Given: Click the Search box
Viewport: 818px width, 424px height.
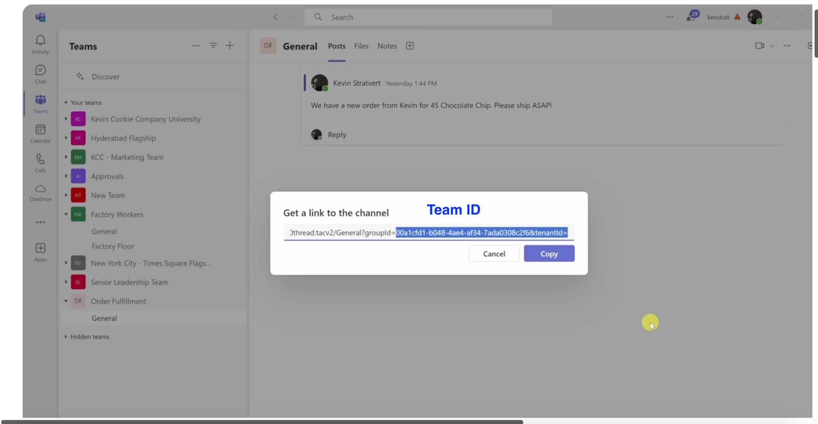Looking at the screenshot, I should tap(428, 17).
